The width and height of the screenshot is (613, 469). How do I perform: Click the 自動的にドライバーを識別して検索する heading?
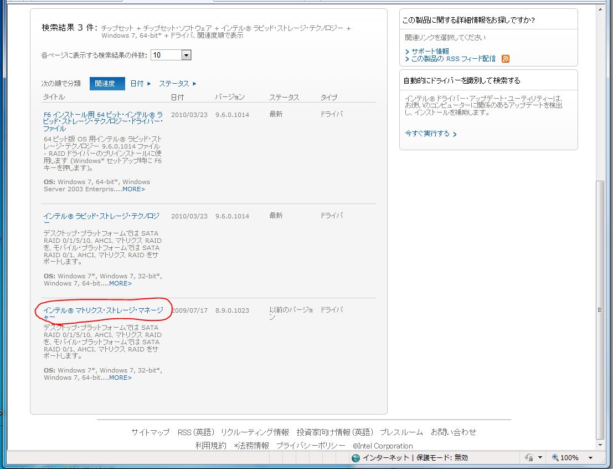coord(462,80)
